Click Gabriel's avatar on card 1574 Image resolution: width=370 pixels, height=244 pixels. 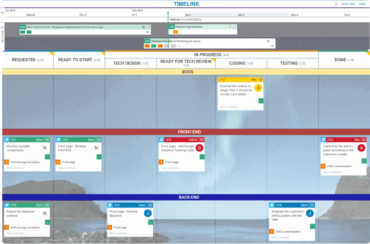(x=199, y=148)
